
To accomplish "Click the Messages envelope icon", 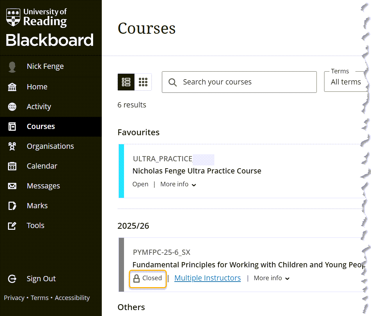I will (x=12, y=186).
